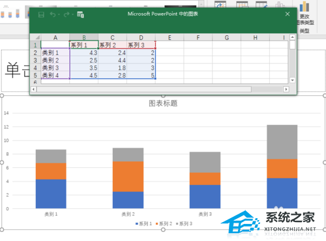Click the undo arrow in the data window
Screen dimensions: 326x241
click(x=53, y=14)
